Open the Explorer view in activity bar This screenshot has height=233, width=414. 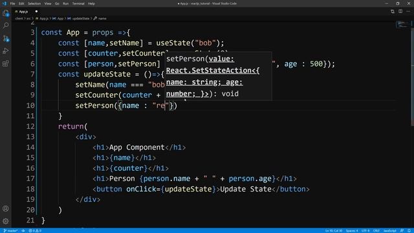[x=6, y=13]
